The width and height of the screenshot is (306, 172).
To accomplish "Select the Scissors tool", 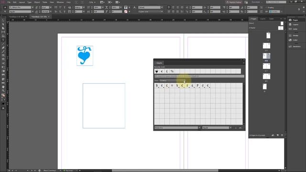I will coord(3,64).
